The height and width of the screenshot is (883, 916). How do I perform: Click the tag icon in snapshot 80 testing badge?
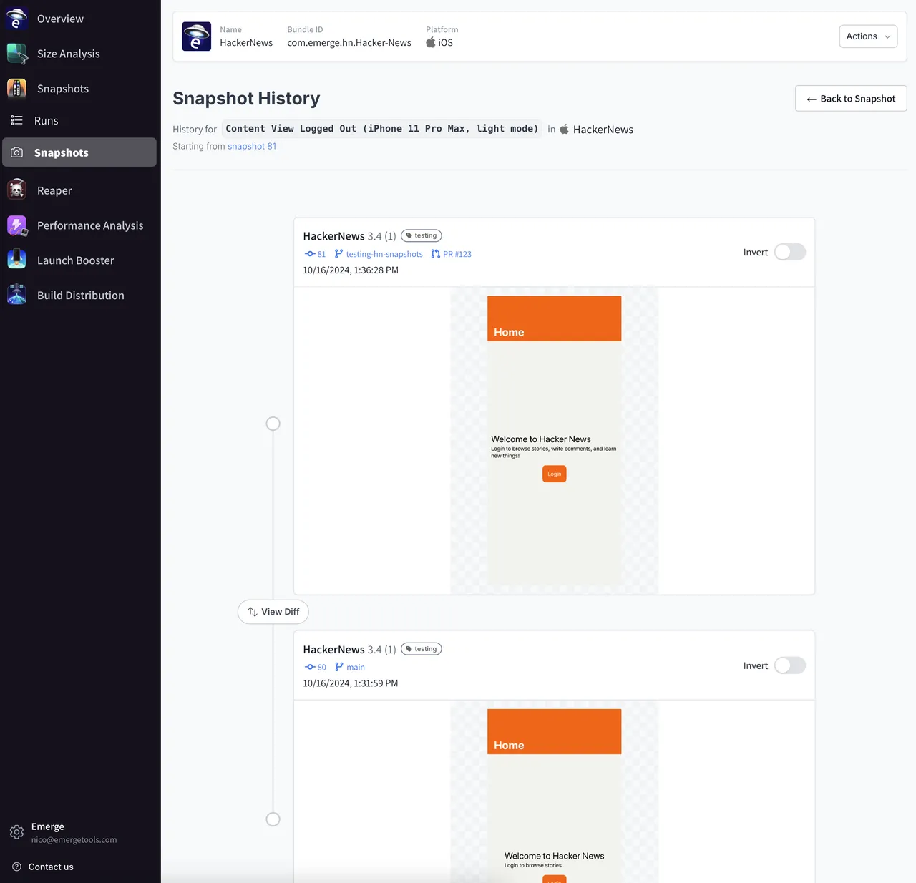point(409,649)
